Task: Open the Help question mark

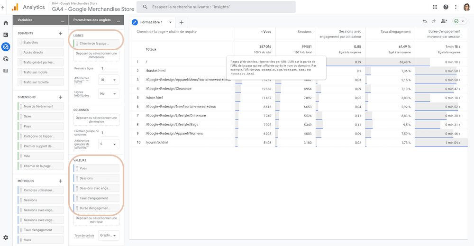Action: tap(446, 7)
